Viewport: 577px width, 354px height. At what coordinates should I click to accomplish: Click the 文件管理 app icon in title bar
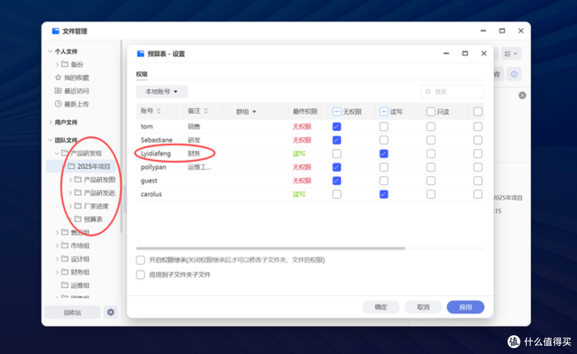pyautogui.click(x=56, y=31)
